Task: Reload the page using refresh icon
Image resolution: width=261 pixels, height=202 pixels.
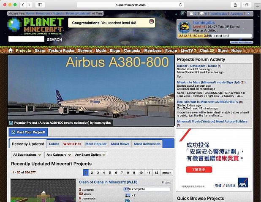Action: pyautogui.click(x=180, y=5)
